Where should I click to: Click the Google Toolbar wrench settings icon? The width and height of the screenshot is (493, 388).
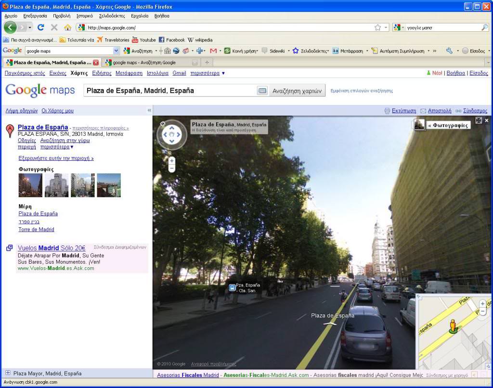pos(449,51)
